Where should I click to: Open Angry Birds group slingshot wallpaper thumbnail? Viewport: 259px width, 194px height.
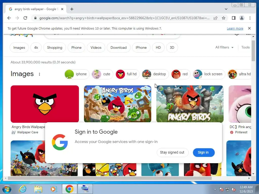click(118, 104)
